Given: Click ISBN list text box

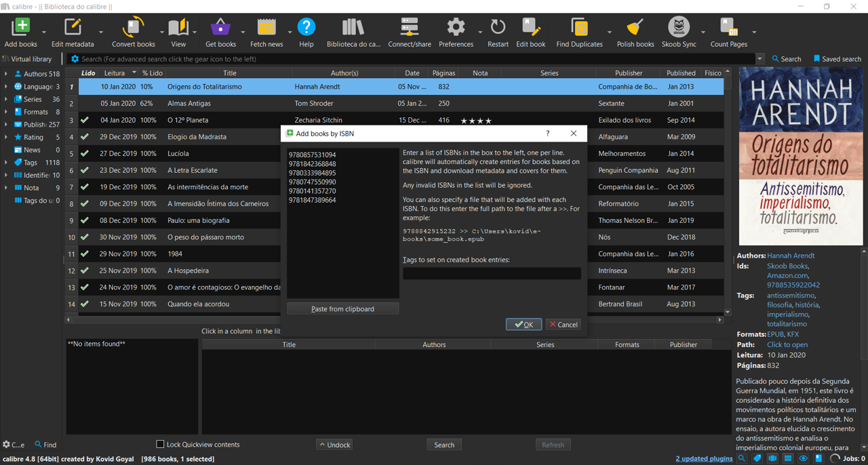Looking at the screenshot, I should (342, 223).
